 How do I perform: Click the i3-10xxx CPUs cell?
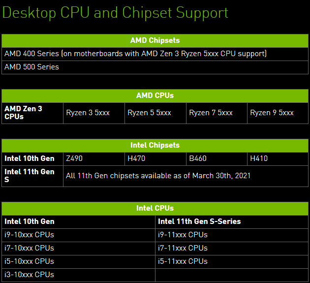(30, 275)
